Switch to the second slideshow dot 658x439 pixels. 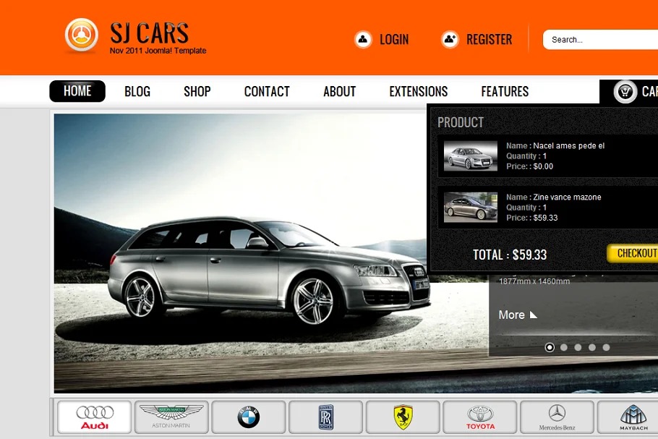coord(564,348)
